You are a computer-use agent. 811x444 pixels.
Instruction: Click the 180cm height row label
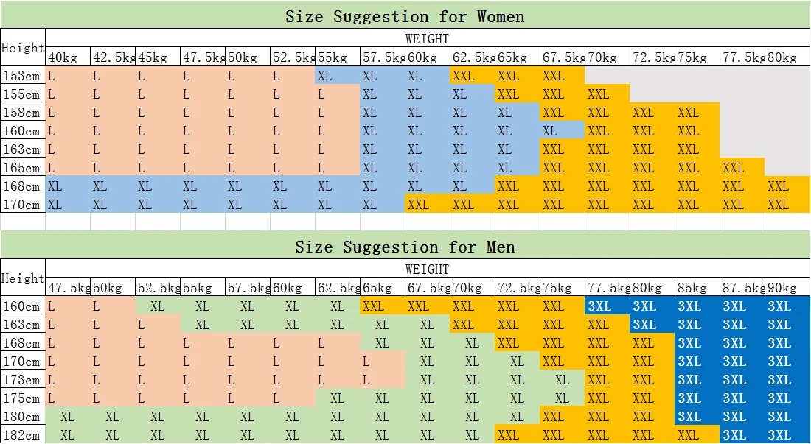[23, 417]
